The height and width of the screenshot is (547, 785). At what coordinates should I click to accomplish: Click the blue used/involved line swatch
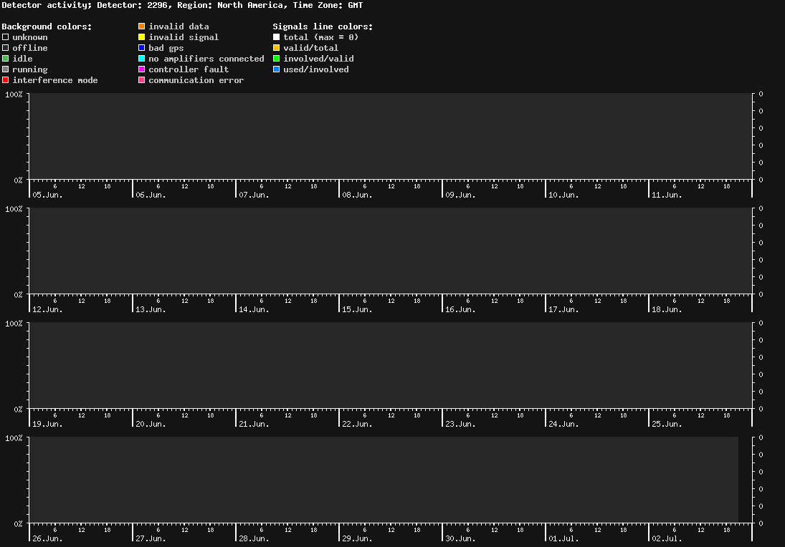click(x=276, y=69)
